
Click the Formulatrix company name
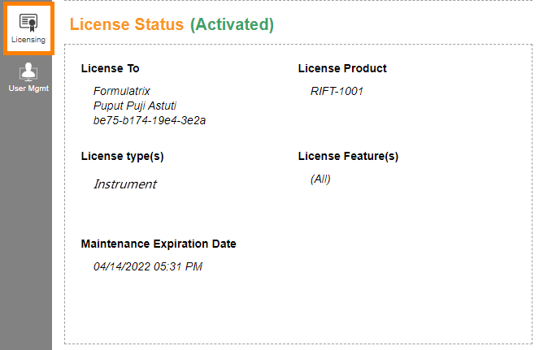point(122,91)
